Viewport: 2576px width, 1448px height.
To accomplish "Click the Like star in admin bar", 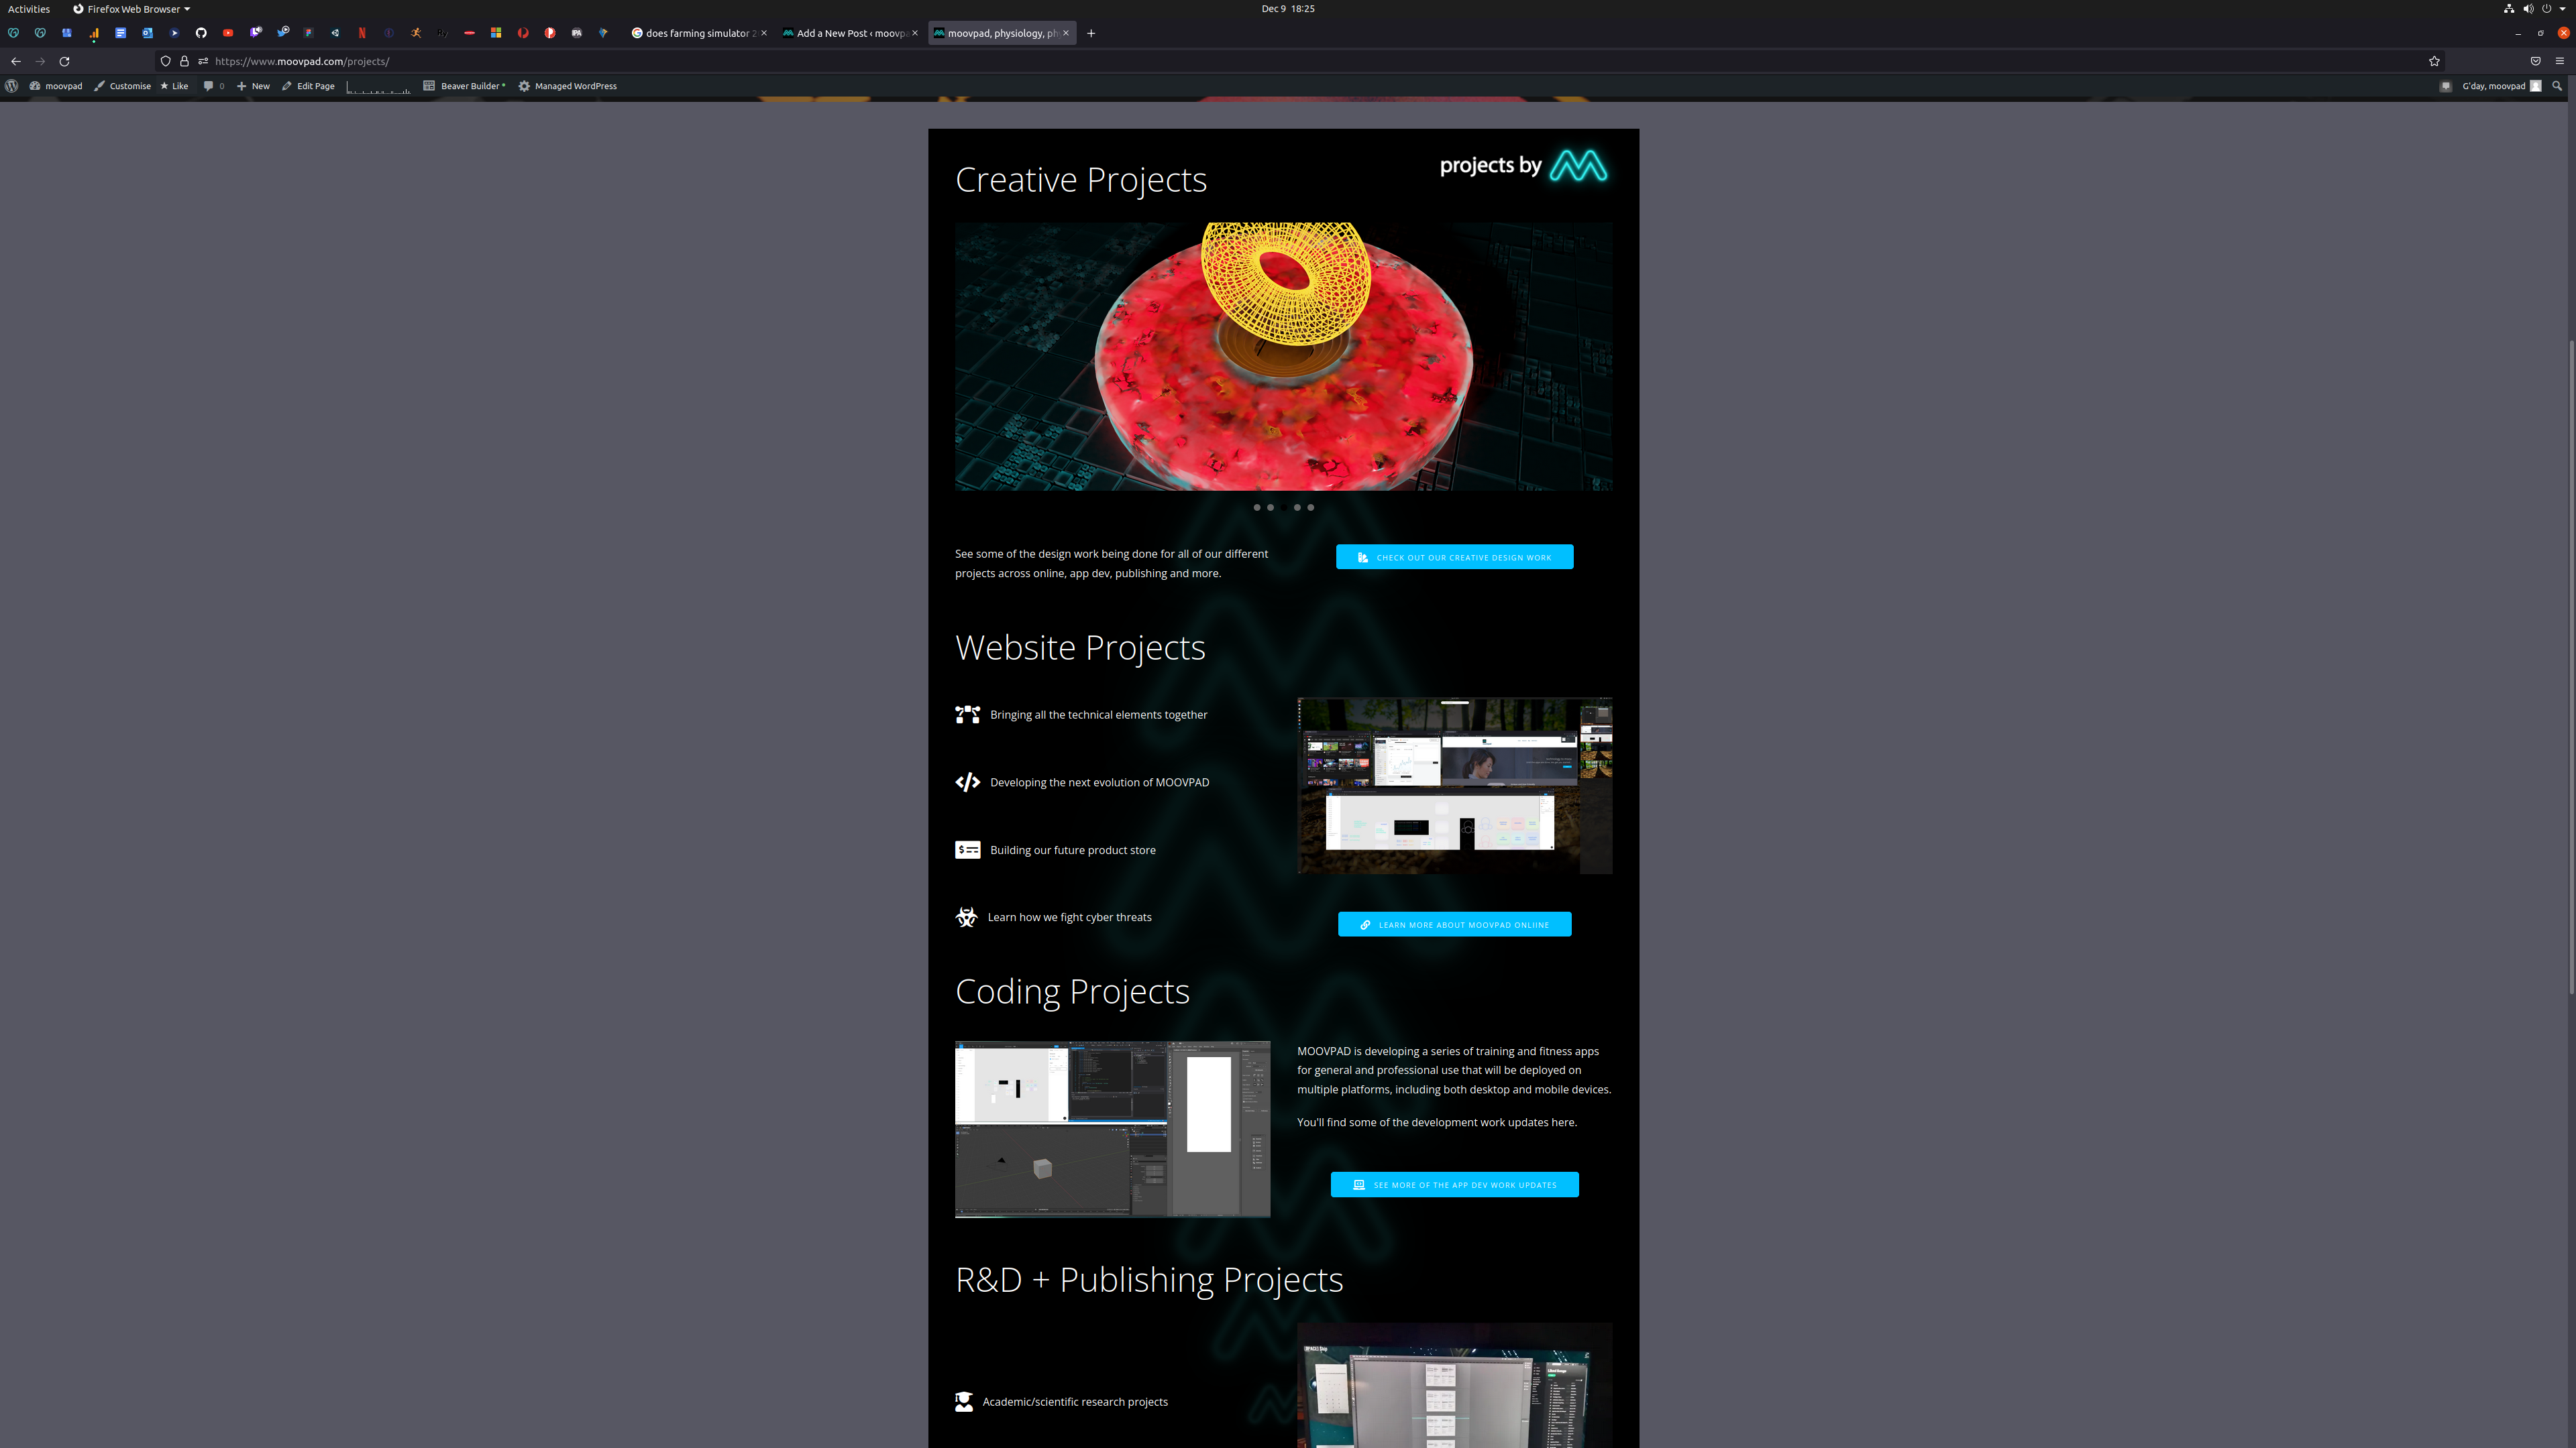I will click(x=174, y=86).
